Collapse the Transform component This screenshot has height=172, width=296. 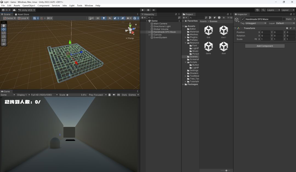tap(235, 28)
